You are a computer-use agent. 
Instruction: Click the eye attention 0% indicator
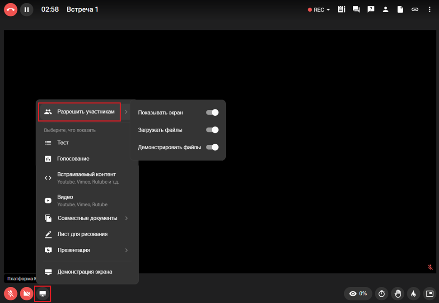(x=358, y=294)
